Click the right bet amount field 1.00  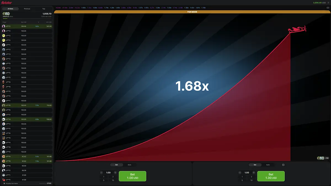tap(247, 172)
